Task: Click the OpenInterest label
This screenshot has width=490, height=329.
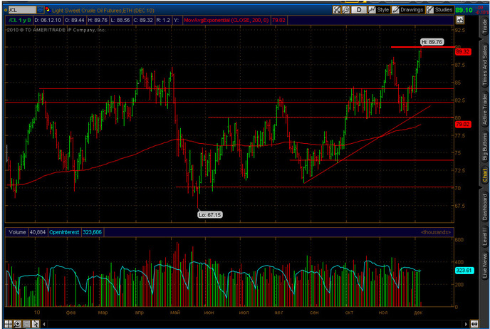Action: point(64,232)
